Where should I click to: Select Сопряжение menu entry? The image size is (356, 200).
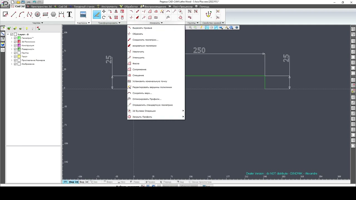[156, 69]
